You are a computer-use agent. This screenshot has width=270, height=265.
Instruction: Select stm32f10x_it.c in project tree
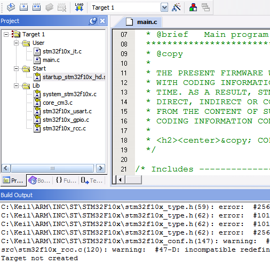click(62, 51)
